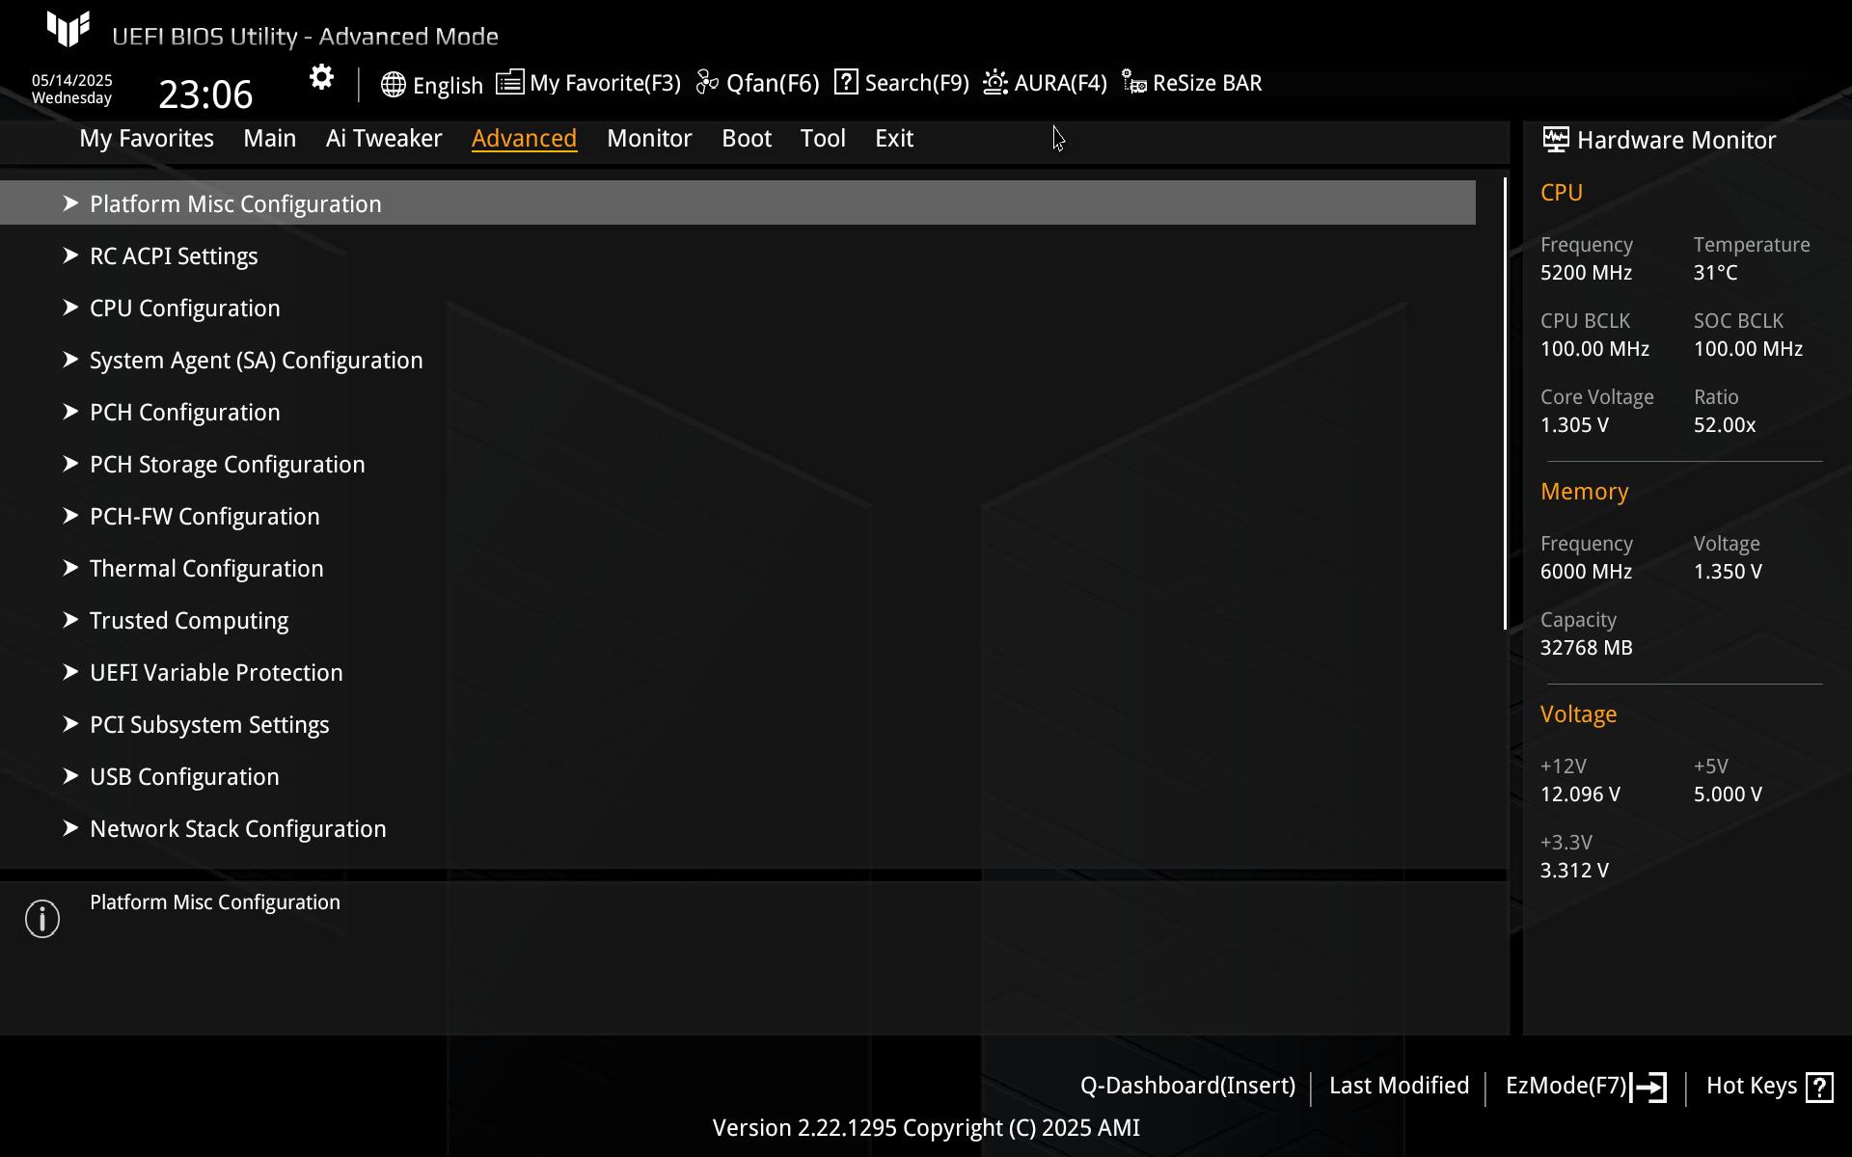This screenshot has width=1852, height=1157.
Task: Click the Search question mark icon
Action: pos(846,83)
